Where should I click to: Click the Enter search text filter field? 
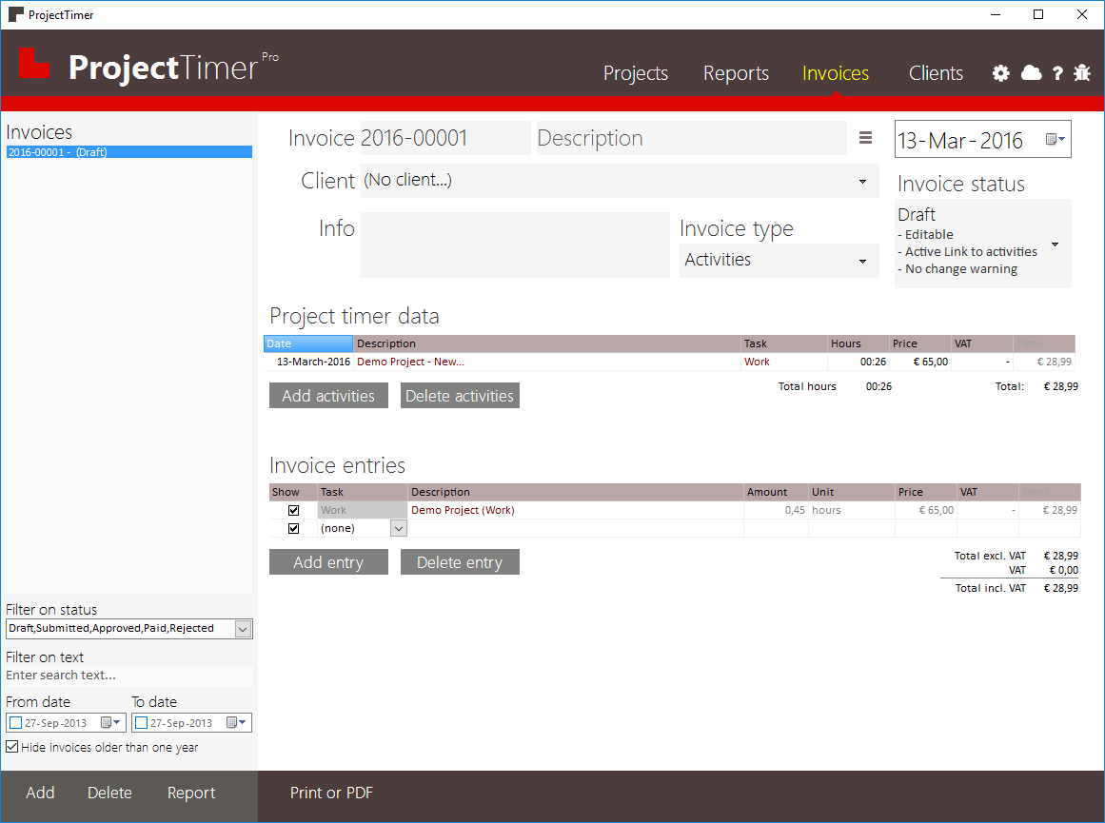point(128,675)
